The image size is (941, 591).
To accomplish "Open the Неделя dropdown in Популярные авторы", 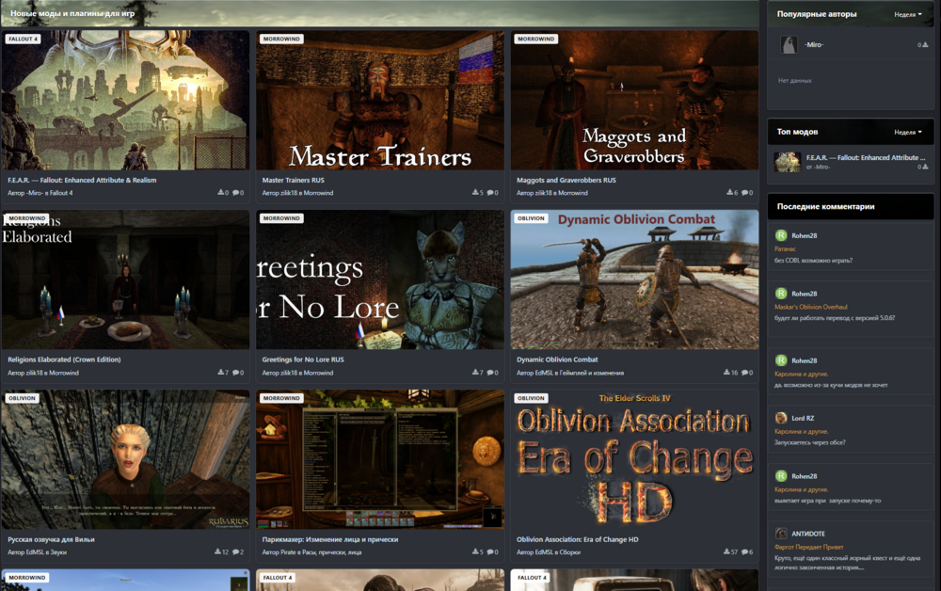I will 907,14.
